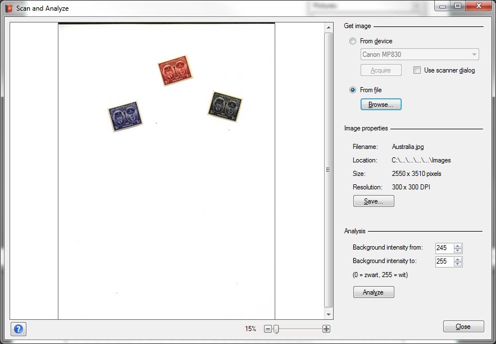Minimize the Scan and Analyze window
The width and height of the screenshot is (496, 344).
[443, 6]
